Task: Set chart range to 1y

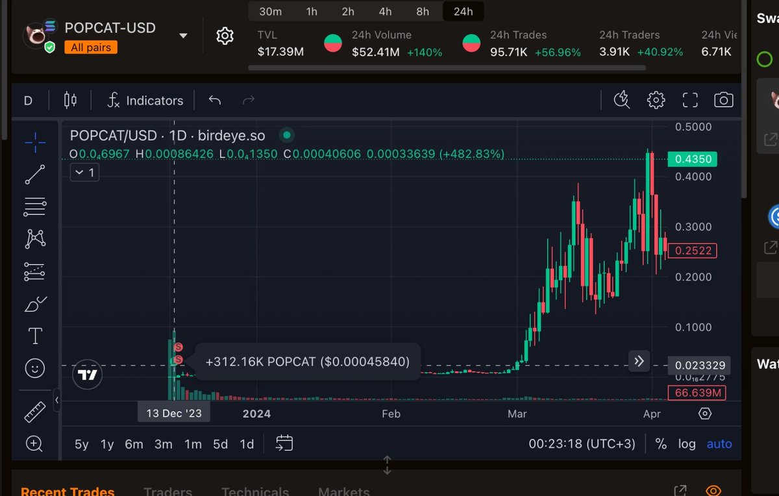Action: tap(107, 444)
